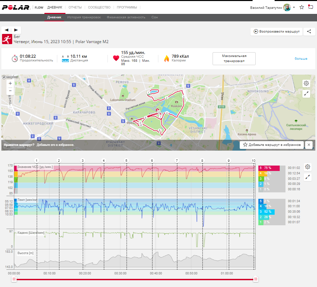Open the notifications icon in header

tap(310, 7)
